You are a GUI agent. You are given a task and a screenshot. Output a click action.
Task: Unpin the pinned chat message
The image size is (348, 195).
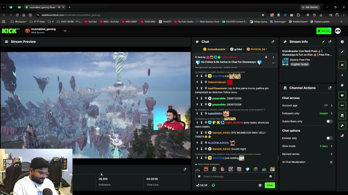[x=266, y=57]
